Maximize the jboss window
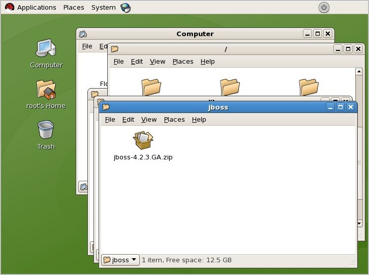 coord(341,107)
